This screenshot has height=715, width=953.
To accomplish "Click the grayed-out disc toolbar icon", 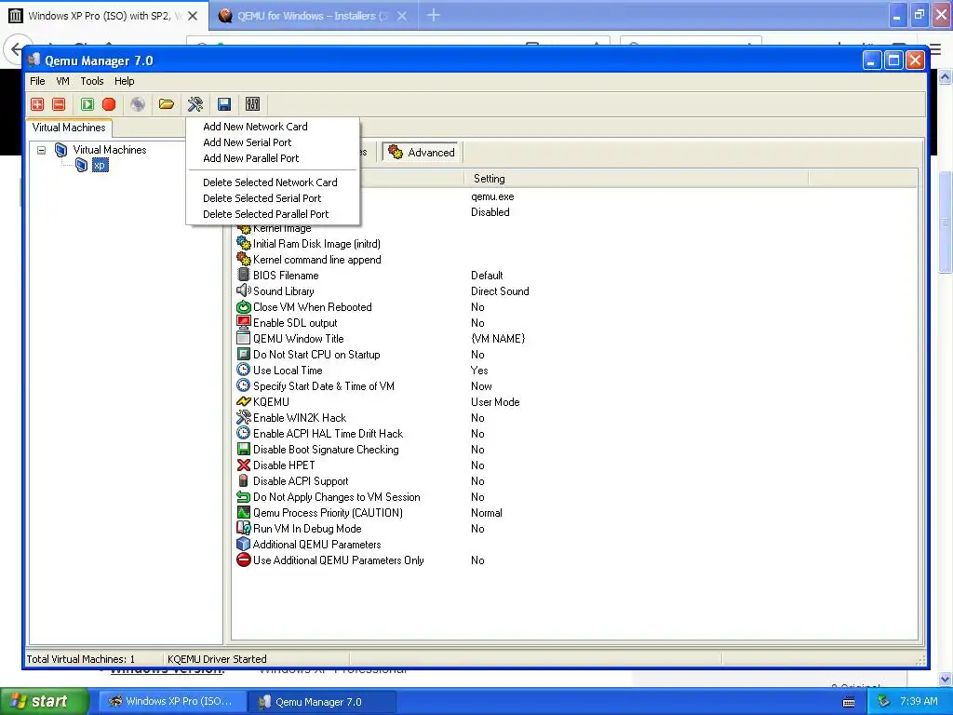I will tap(138, 104).
